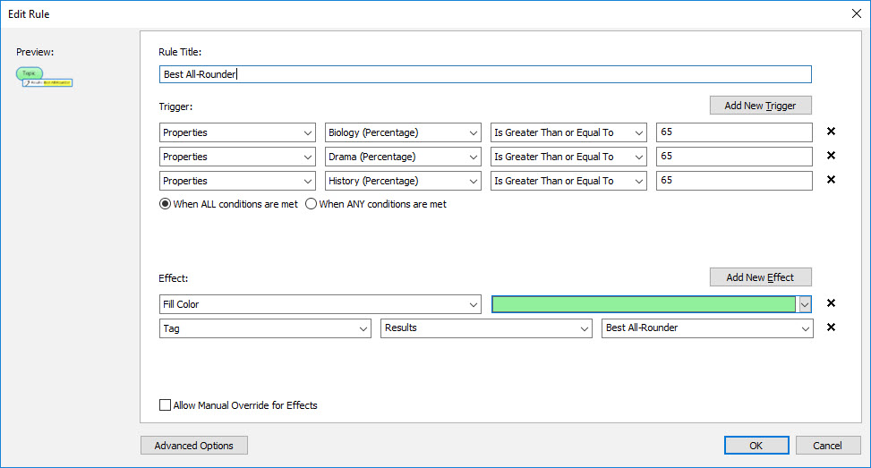Remove the History trigger row
The image size is (871, 468).
[831, 181]
